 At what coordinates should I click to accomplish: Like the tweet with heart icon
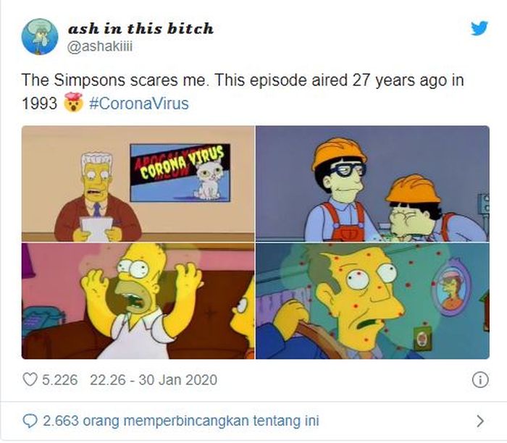tap(30, 380)
